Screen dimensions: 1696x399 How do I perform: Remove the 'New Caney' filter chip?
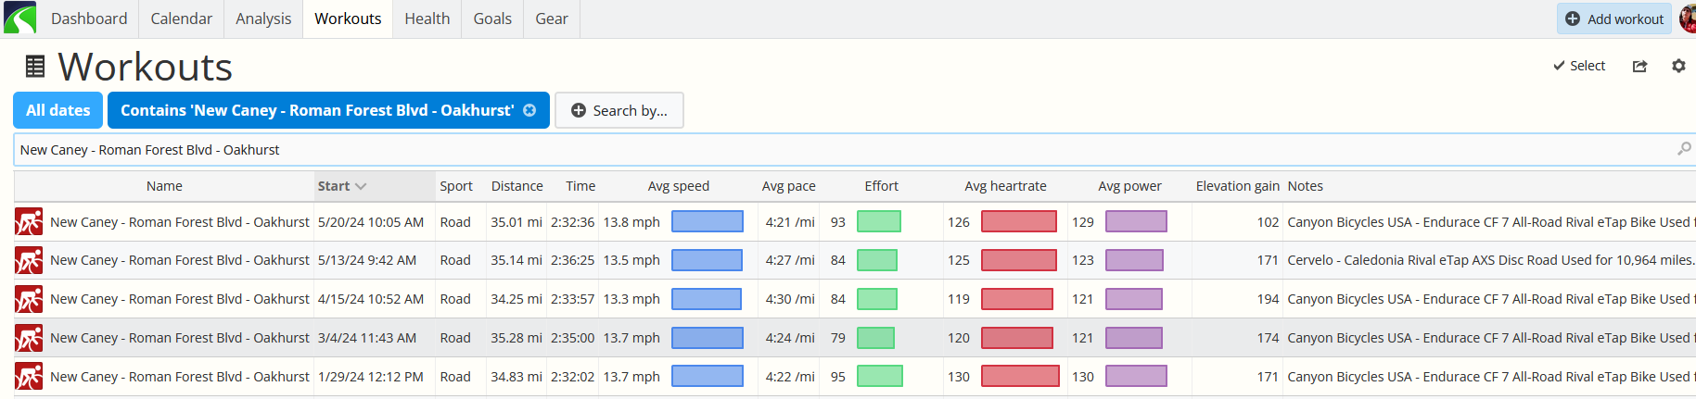(x=529, y=110)
